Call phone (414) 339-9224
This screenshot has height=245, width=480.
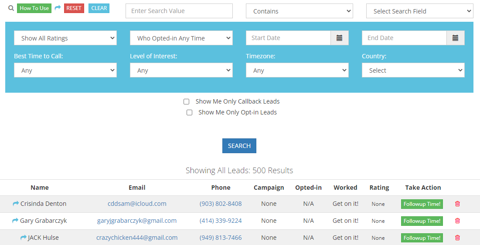pyautogui.click(x=221, y=221)
